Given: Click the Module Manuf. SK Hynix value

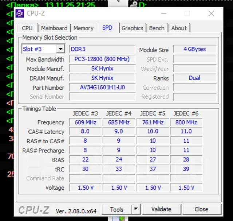Looking at the screenshot, I should tap(102, 69).
